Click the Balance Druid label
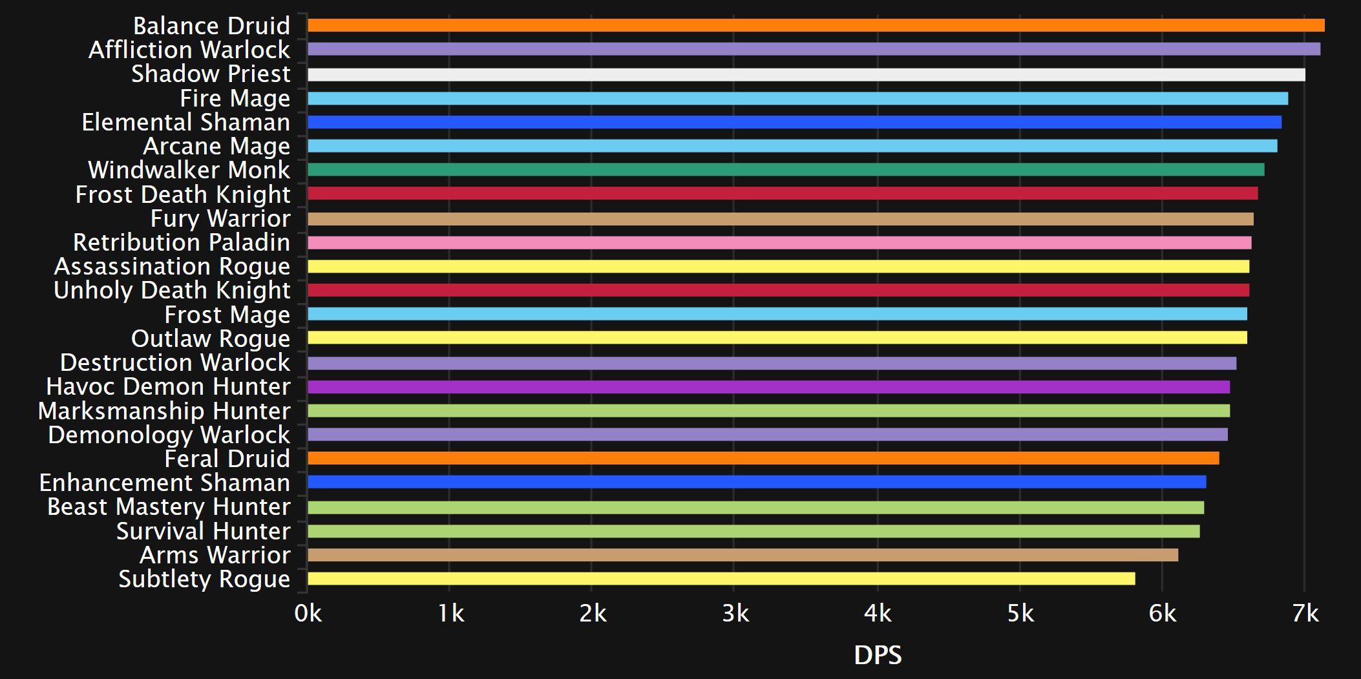Viewport: 1361px width, 679px height. point(211,26)
